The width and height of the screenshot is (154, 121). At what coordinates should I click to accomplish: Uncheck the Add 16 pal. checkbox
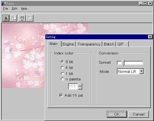pos(61,95)
